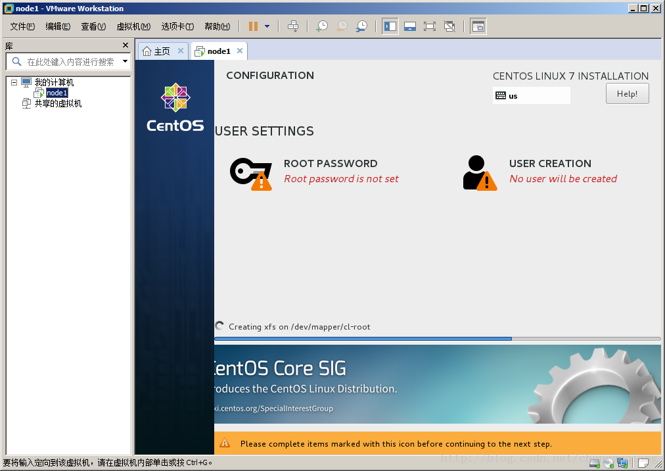The width and height of the screenshot is (665, 471).
Task: Click the Help! button in installer
Action: pos(628,93)
